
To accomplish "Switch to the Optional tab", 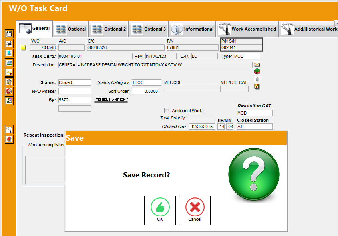I will [70, 29].
